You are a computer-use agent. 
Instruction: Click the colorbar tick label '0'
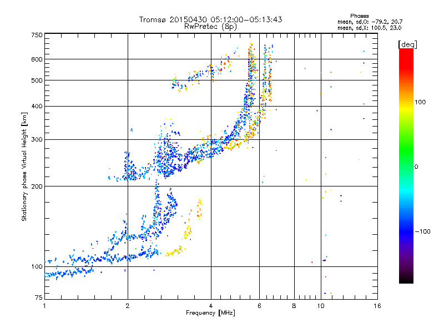416,167
